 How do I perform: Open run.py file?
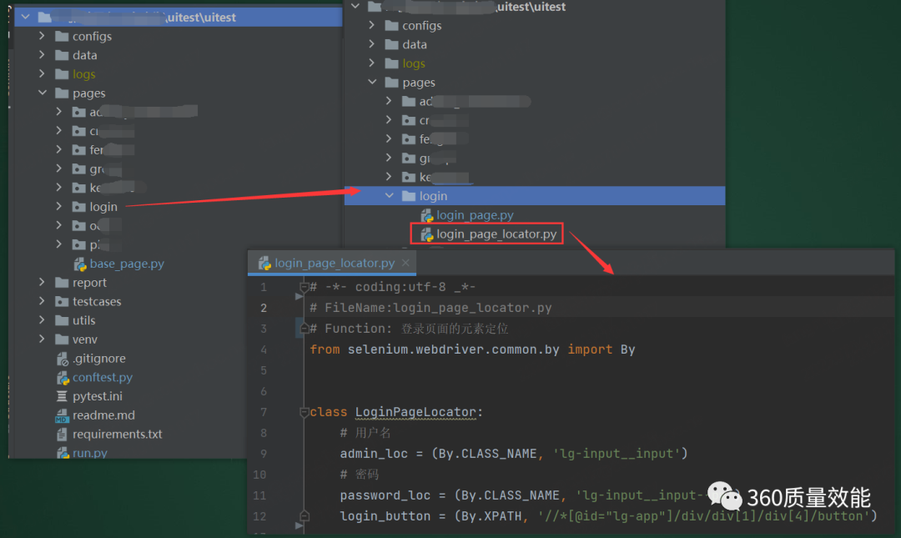point(89,453)
